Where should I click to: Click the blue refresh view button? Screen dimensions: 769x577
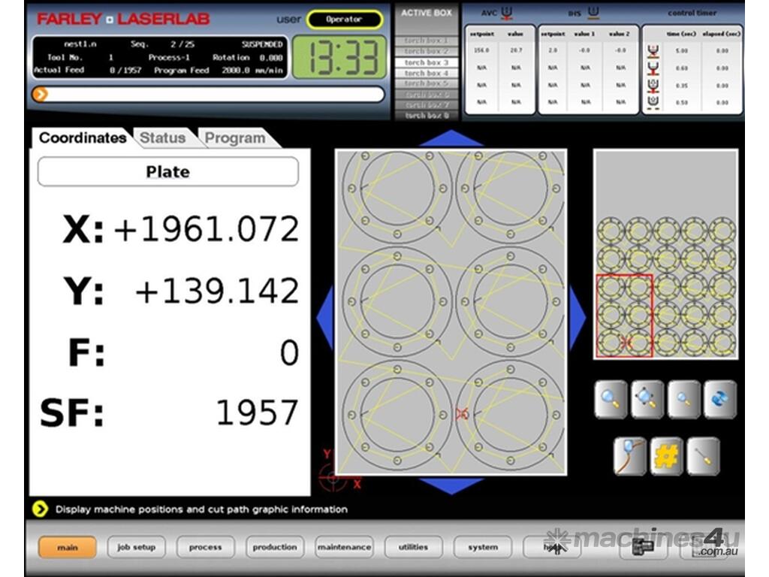(x=719, y=399)
